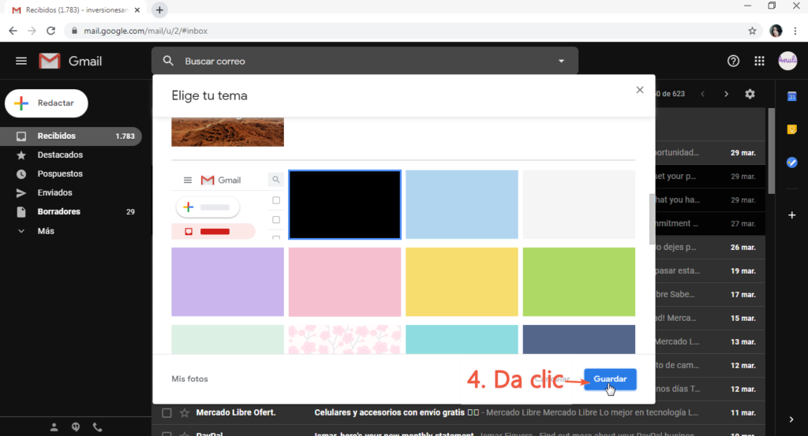Screen dimensions: 808x436
Task: Open the Hangouts chat icon
Action: [76, 427]
